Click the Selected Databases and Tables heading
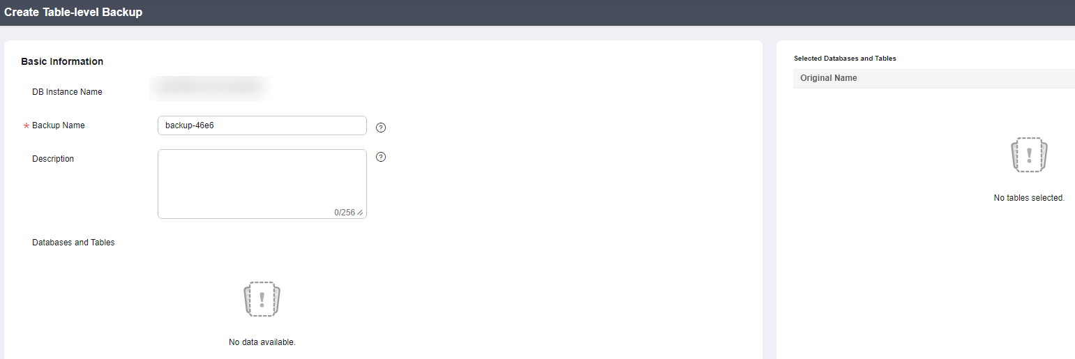The height and width of the screenshot is (359, 1075). tap(845, 59)
